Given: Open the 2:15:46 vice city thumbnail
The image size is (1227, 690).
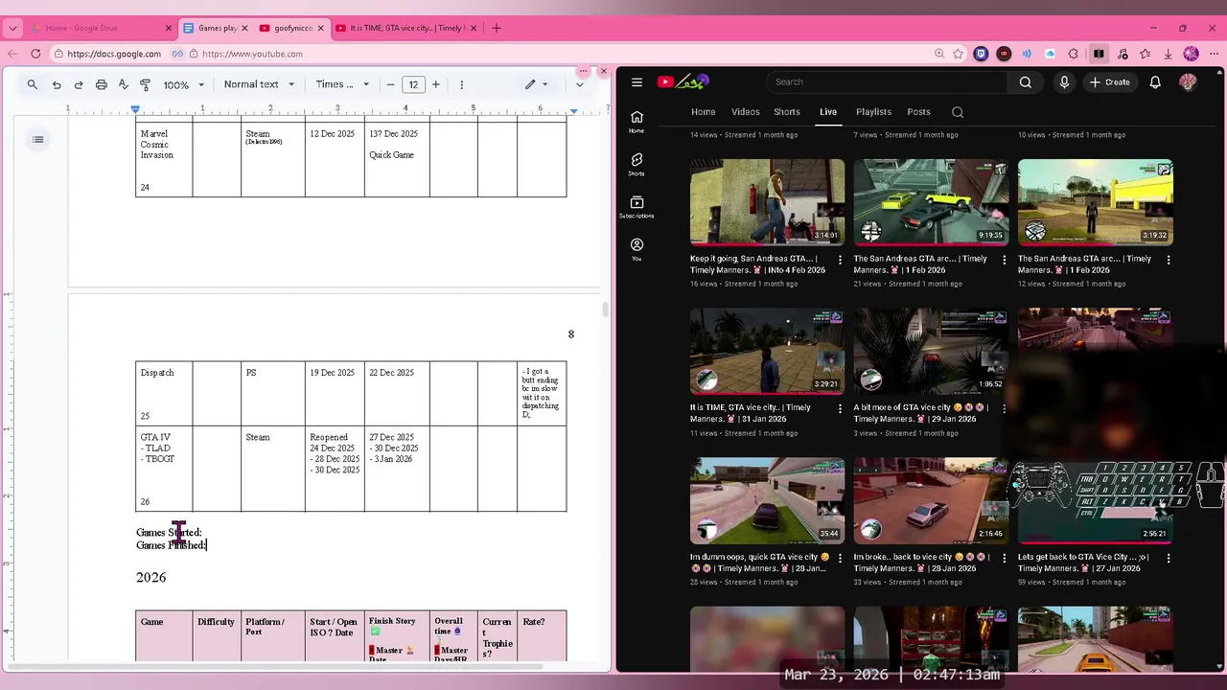Looking at the screenshot, I should [931, 500].
